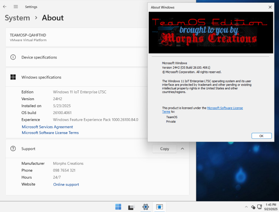Screen dimensions: 279x212
Task: Click the network tray icon
Action: [x=260, y=207]
